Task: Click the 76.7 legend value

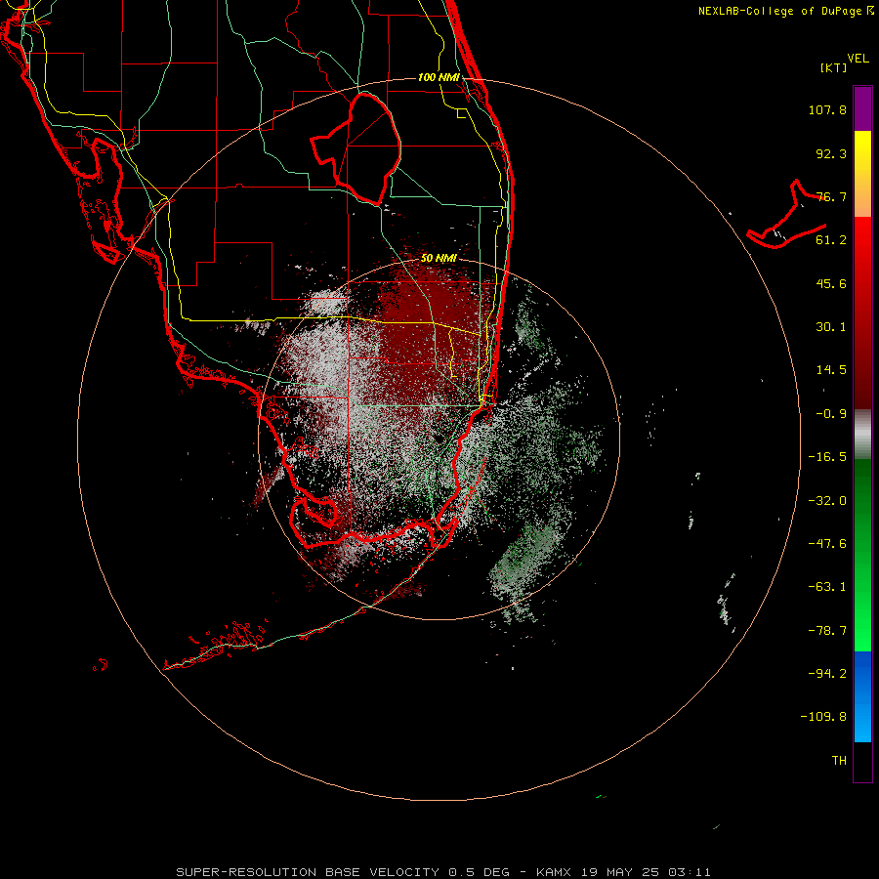Action: (831, 196)
